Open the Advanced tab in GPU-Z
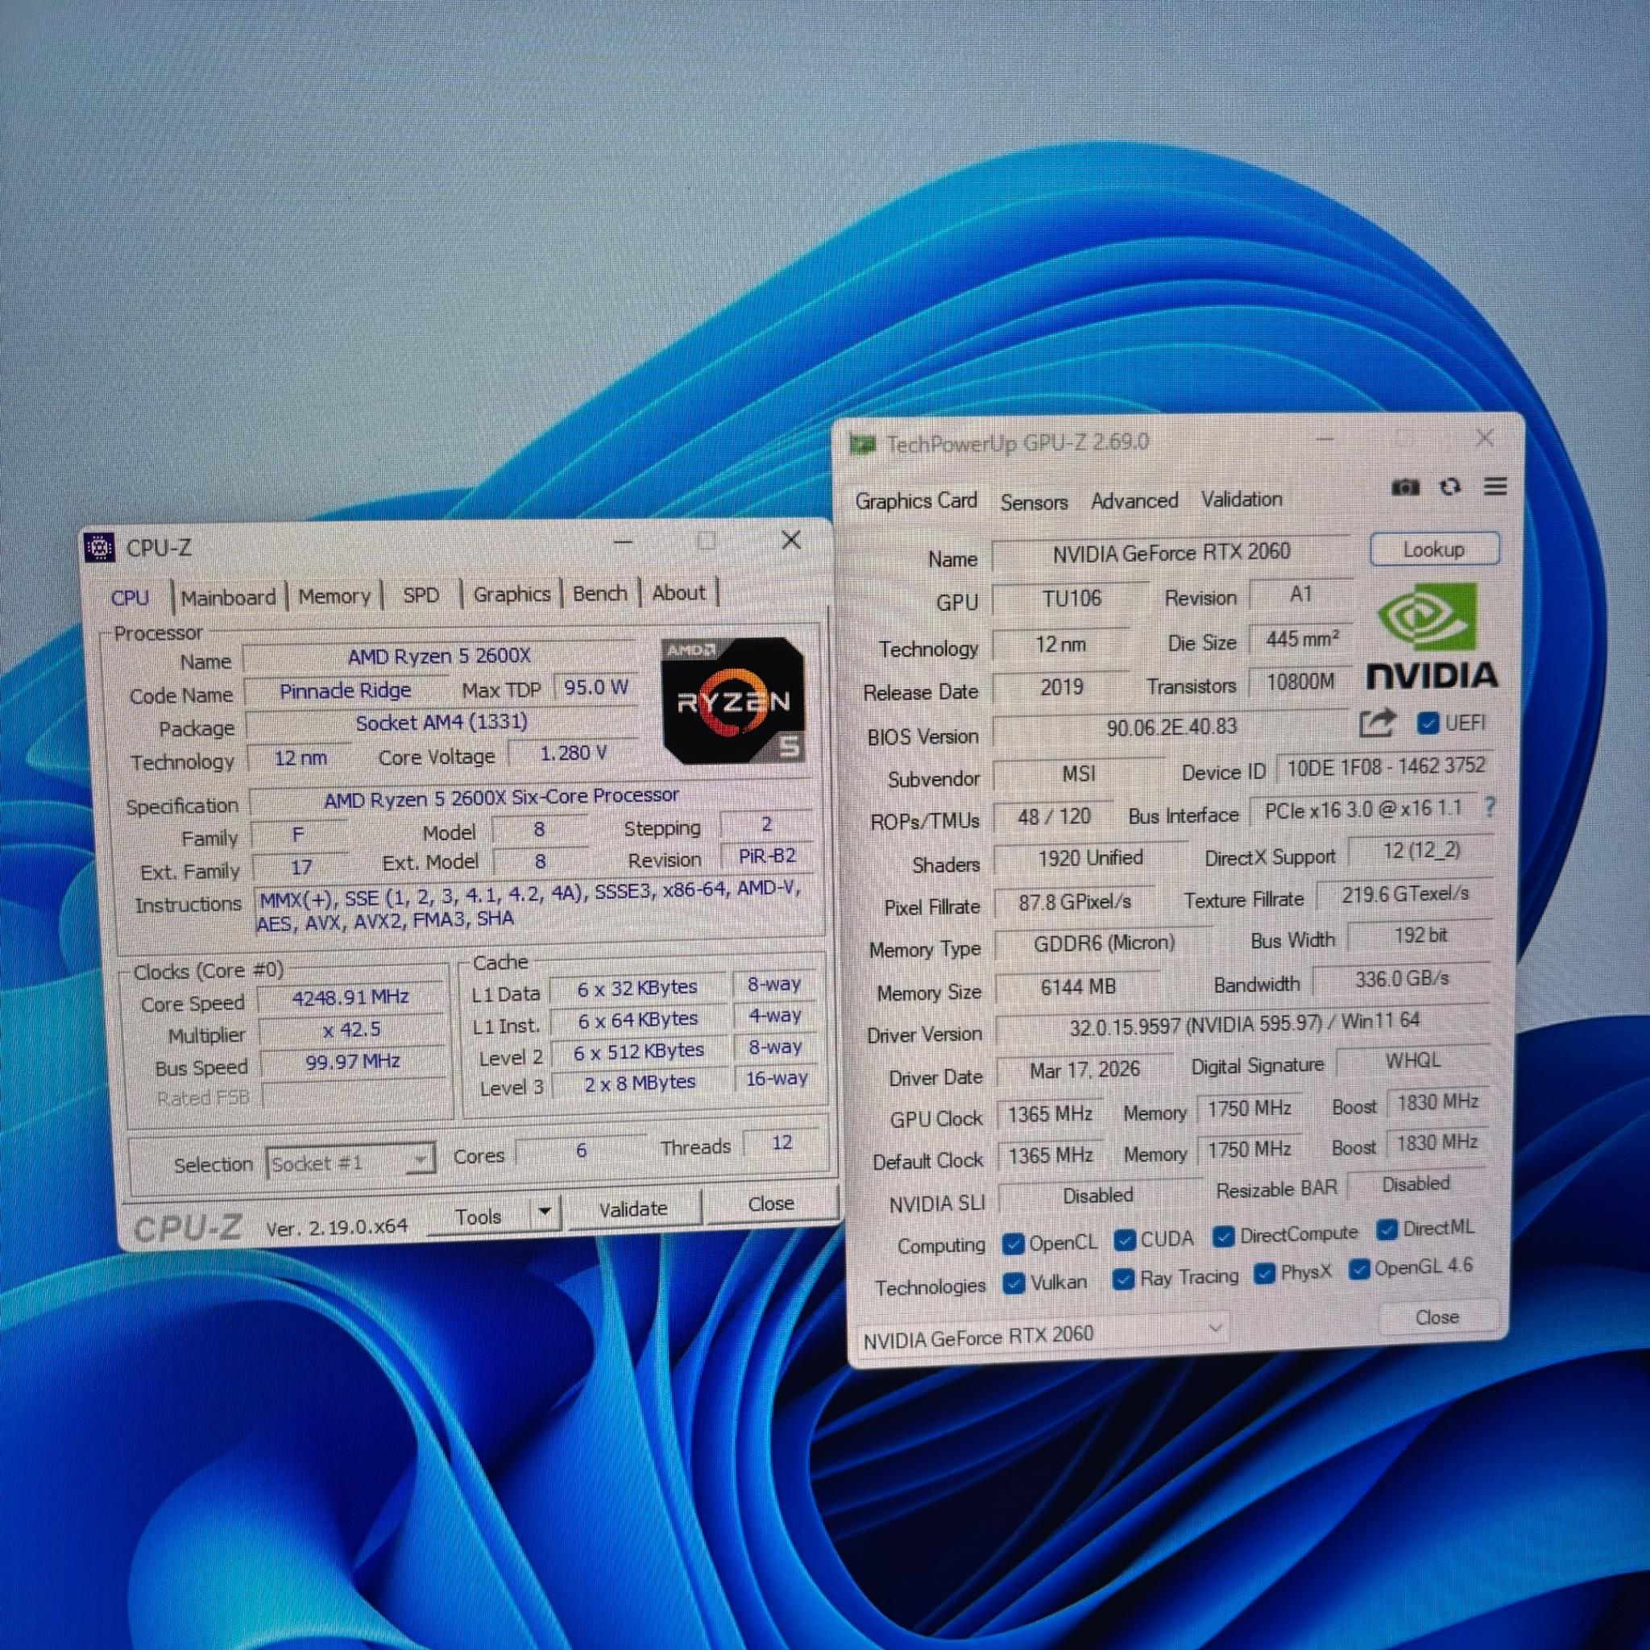Image resolution: width=1650 pixels, height=1650 pixels. tap(1134, 500)
